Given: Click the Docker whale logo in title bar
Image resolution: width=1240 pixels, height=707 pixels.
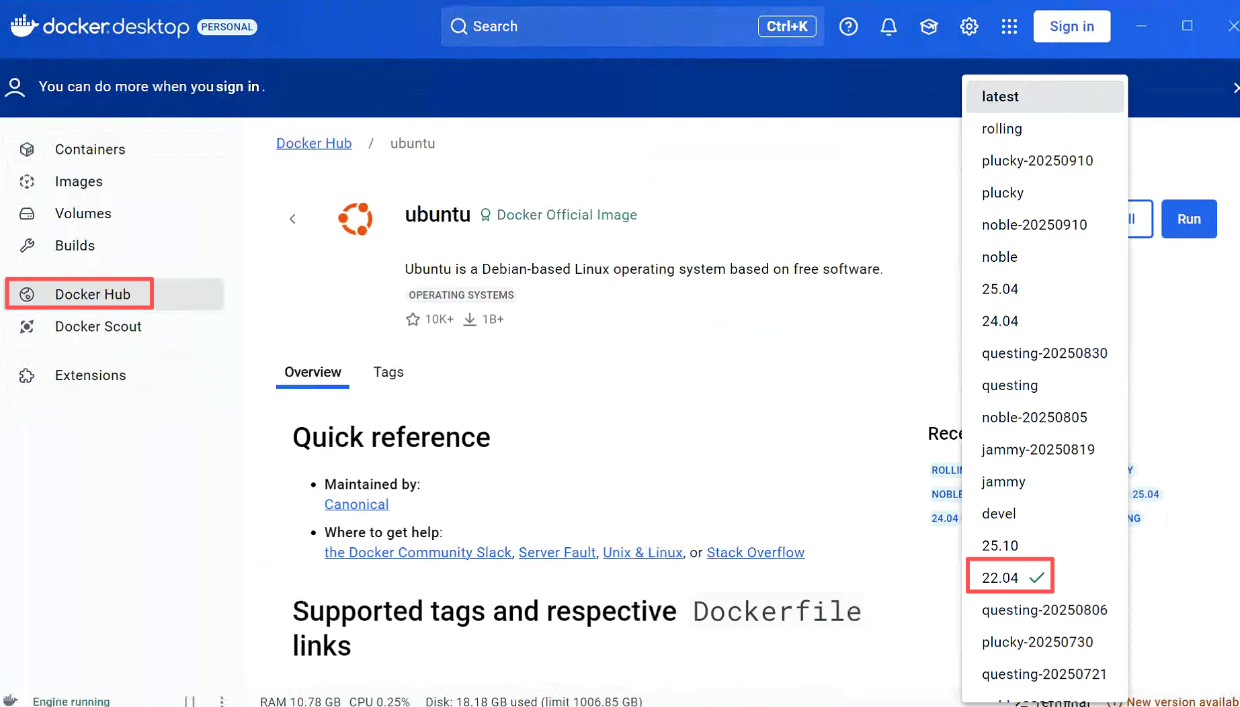Looking at the screenshot, I should [23, 26].
